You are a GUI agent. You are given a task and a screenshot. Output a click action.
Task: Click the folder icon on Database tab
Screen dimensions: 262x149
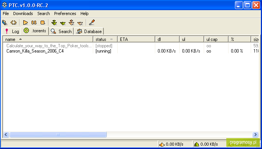pyautogui.click(x=79, y=32)
